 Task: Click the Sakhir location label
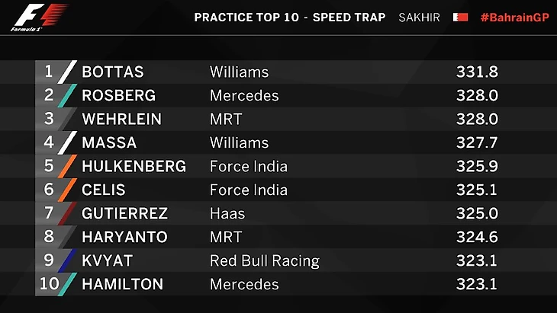point(419,17)
